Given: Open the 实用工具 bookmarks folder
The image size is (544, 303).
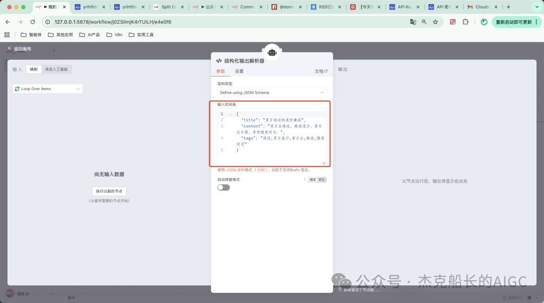Looking at the screenshot, I should 141,35.
